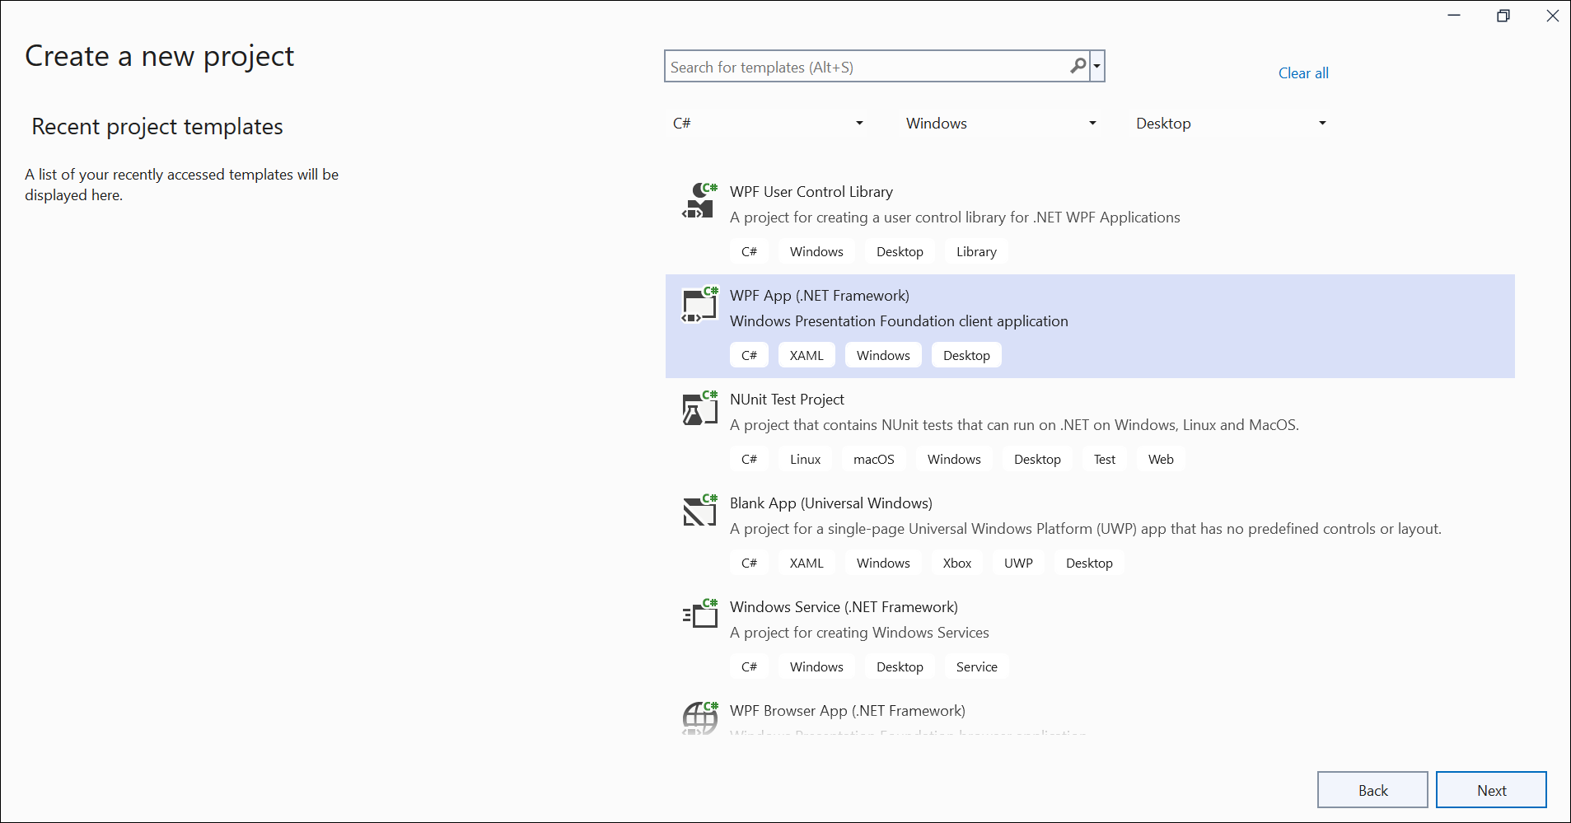Viewport: 1571px width, 823px height.
Task: Select the NUnit Test Project title
Action: 787,400
